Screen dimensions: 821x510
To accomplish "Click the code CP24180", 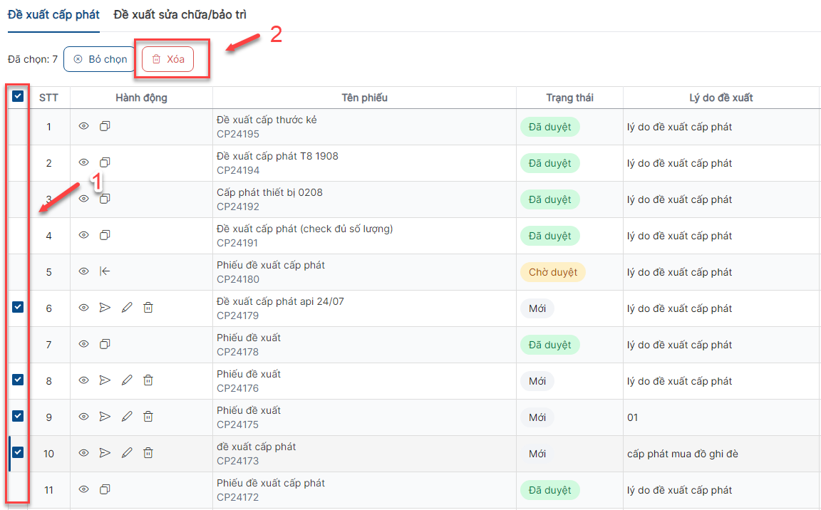I will point(238,279).
